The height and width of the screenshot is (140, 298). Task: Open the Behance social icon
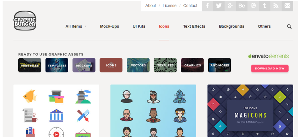[x=242, y=6]
